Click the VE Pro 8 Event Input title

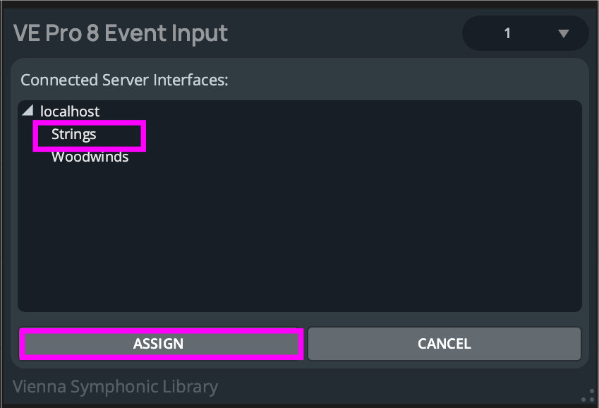[121, 33]
